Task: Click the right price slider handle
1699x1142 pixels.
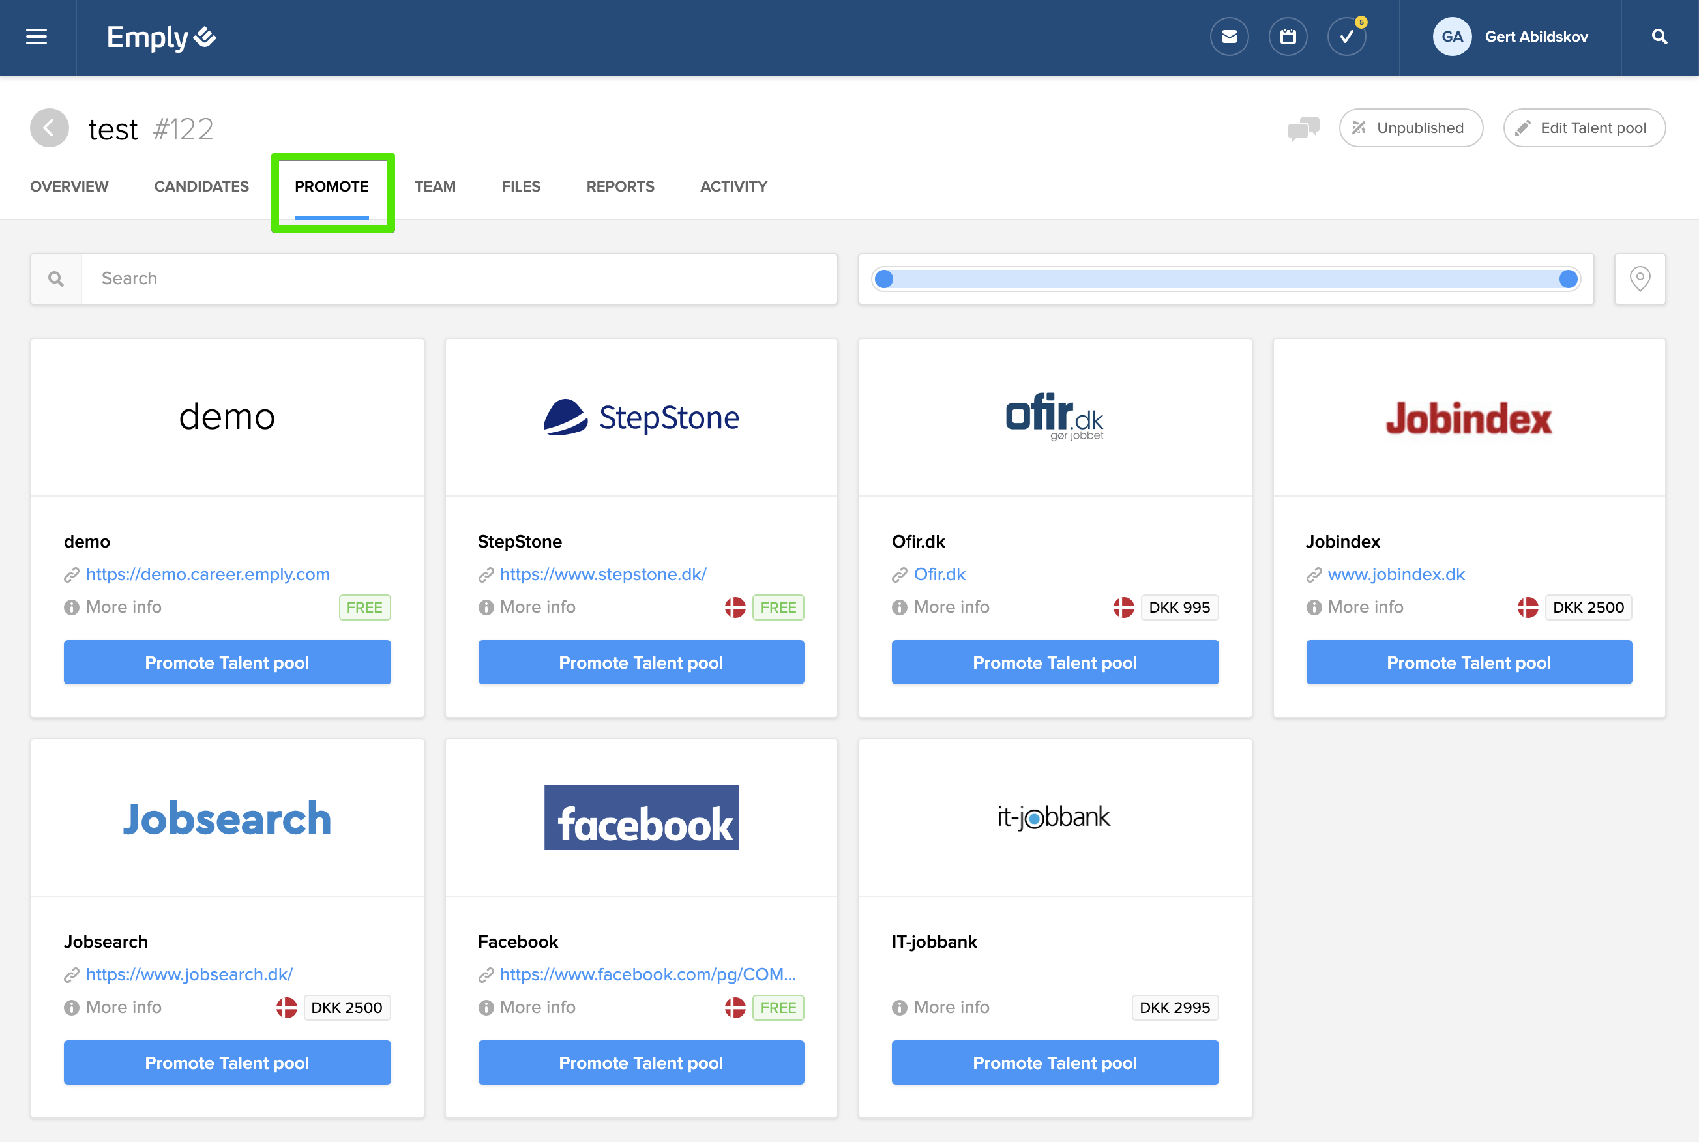Action: tap(1568, 279)
